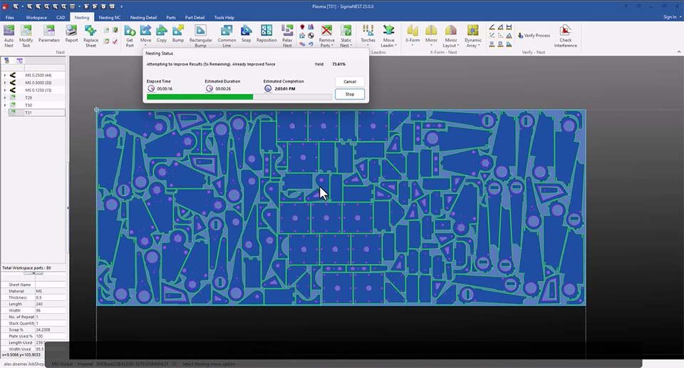Viewport: 684px width, 368px height.
Task: Select the MS 0.1250 (15) tree row
Action: tap(38, 90)
